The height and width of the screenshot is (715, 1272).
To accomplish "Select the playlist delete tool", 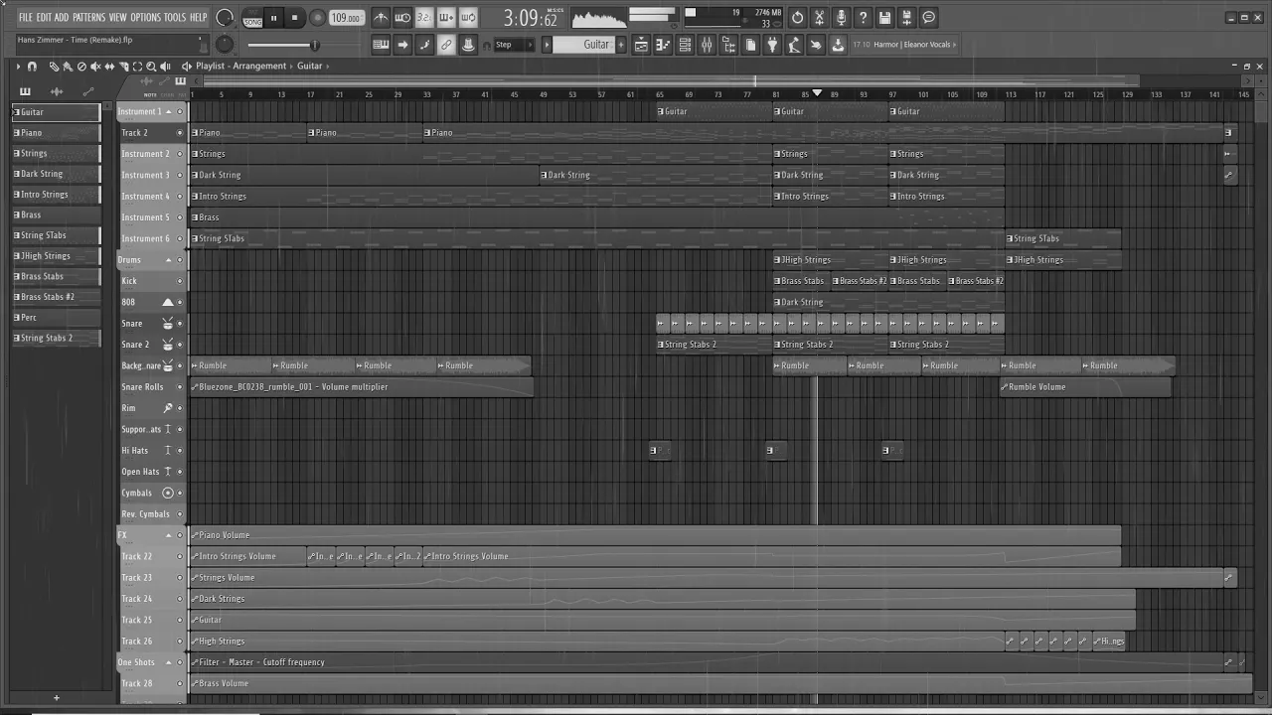I will tap(81, 67).
